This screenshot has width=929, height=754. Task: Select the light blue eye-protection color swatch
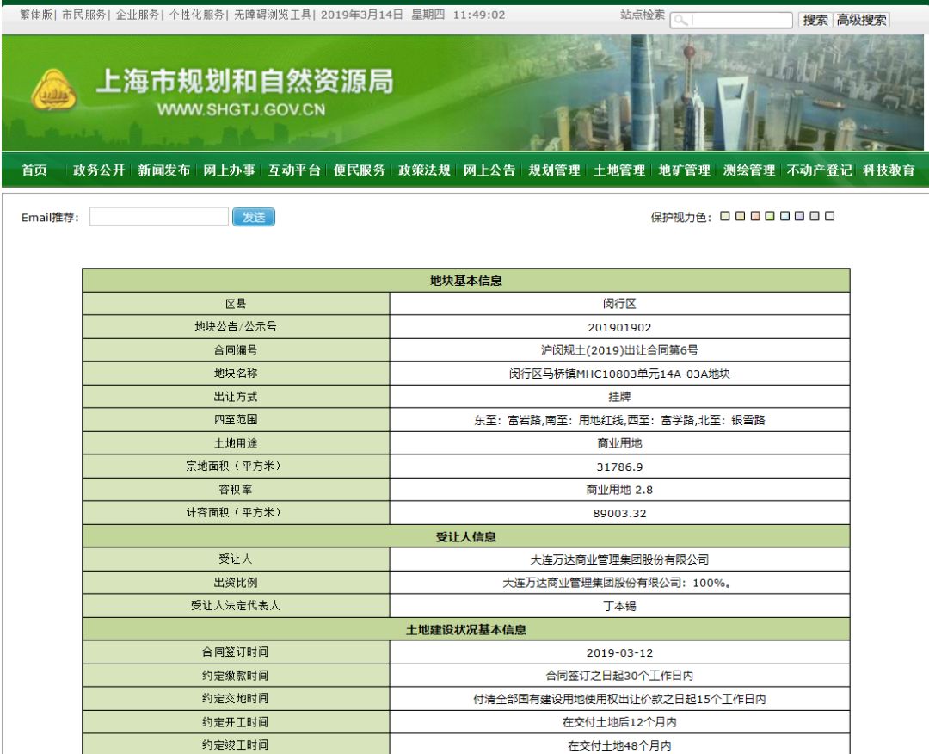784,216
